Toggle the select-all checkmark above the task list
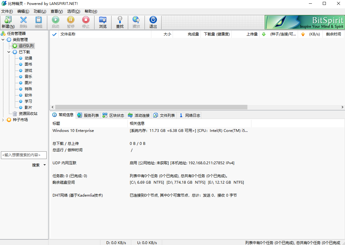This screenshot has width=345, height=245. point(54,34)
